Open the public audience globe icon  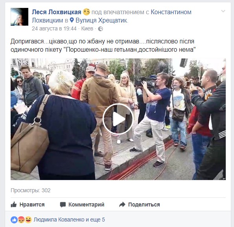[100, 29]
